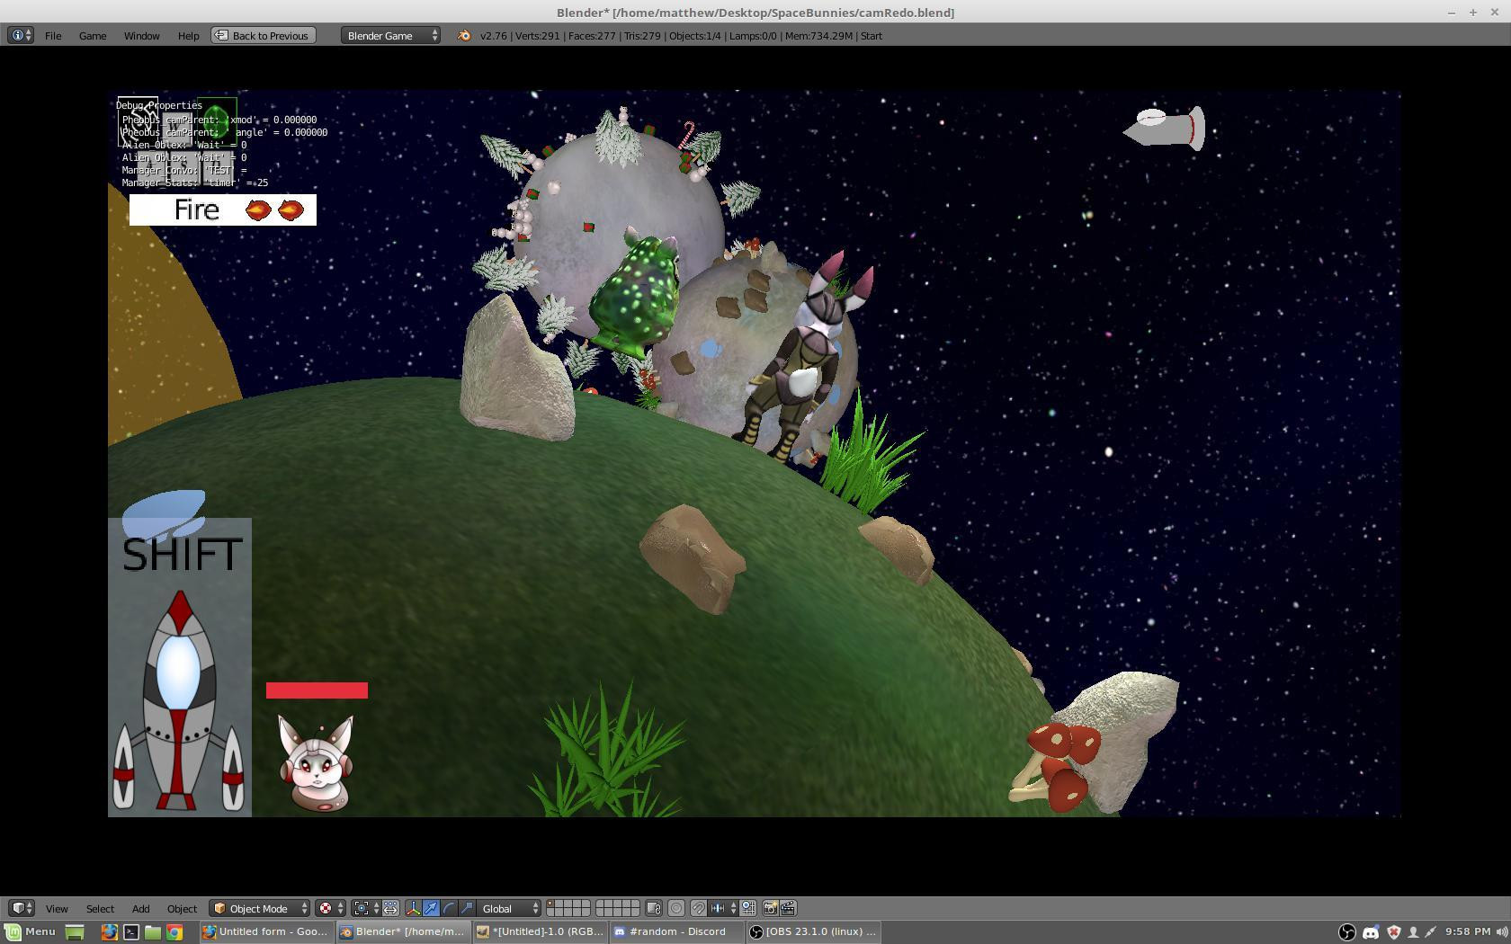The width and height of the screenshot is (1511, 944).
Task: Open the Mint Menu button
Action: [x=31, y=931]
